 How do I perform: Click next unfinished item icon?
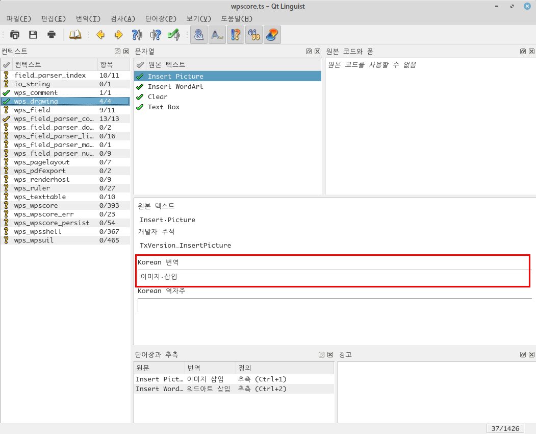pos(156,35)
